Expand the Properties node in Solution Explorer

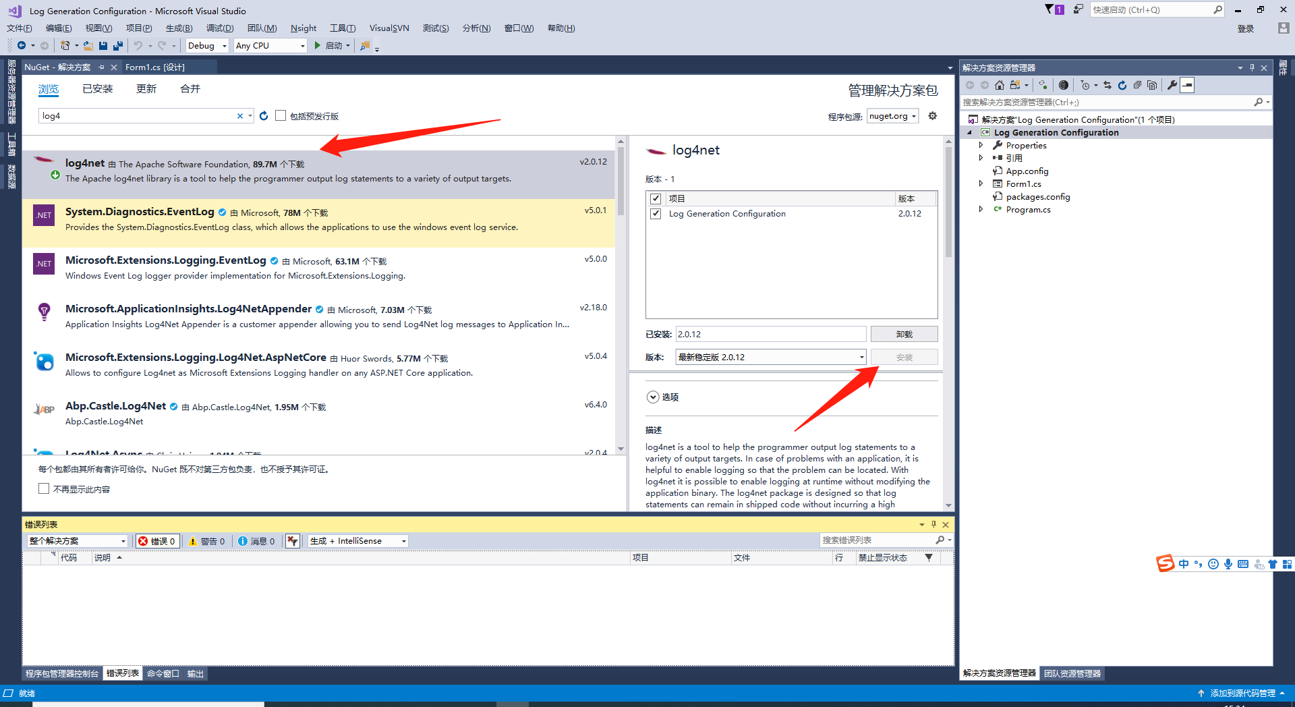[981, 145]
